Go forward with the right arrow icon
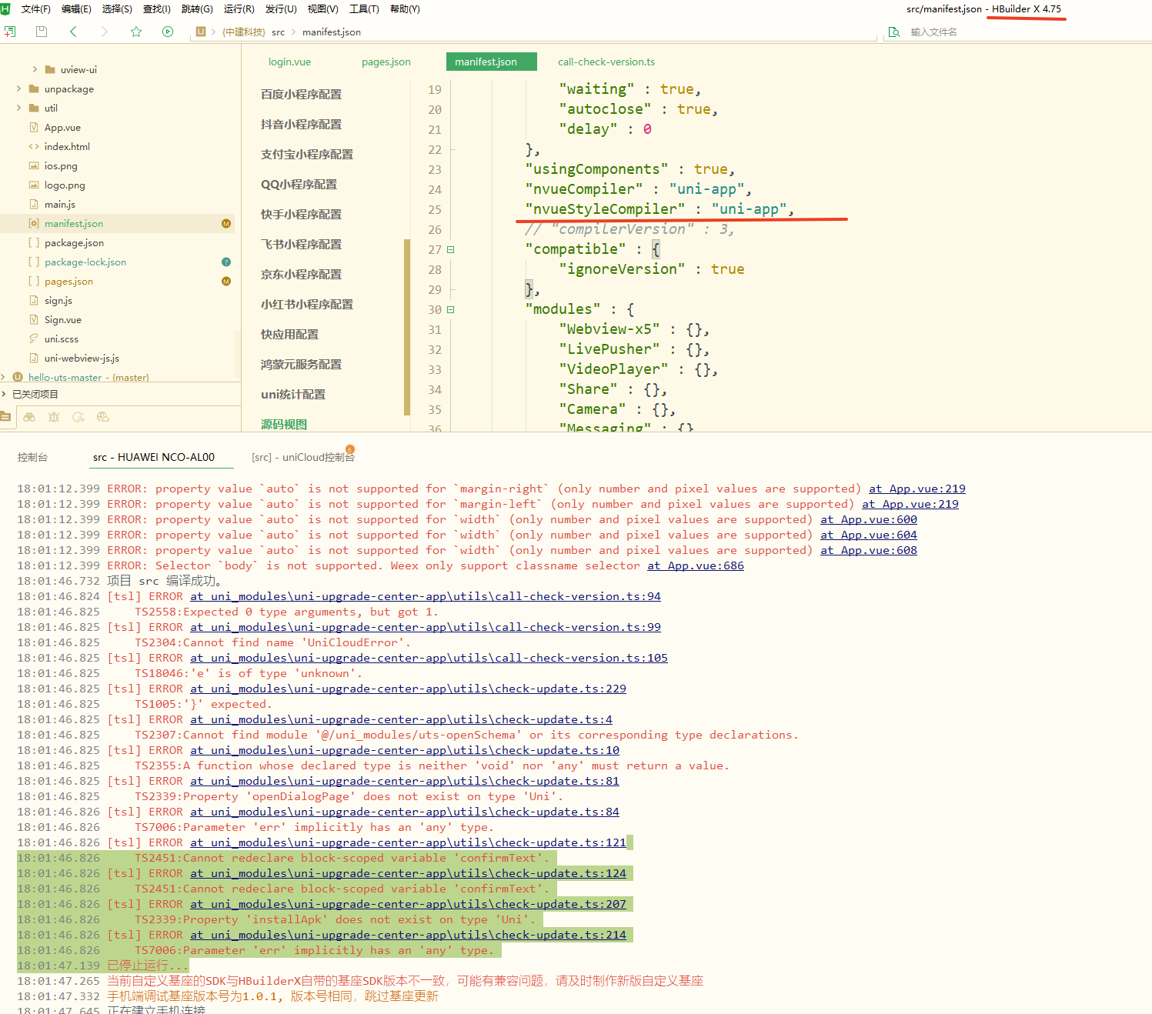 (x=105, y=32)
